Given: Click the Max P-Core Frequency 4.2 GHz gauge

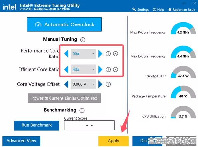Looking at the screenshot, I should pyautogui.click(x=183, y=28).
